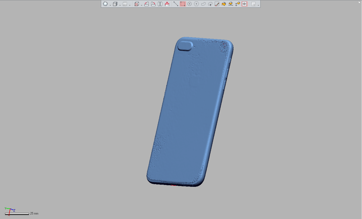Open the viewpoint cube dropdown arrow
The image size is (362, 219).
point(141,5)
